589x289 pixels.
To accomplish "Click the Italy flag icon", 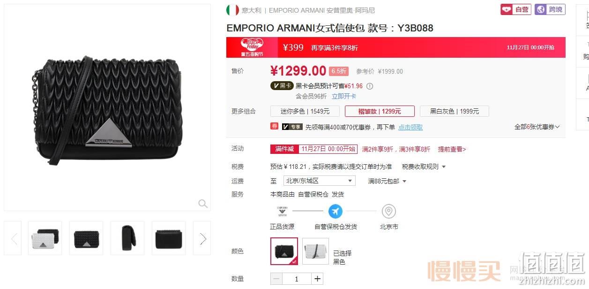I will (x=232, y=10).
